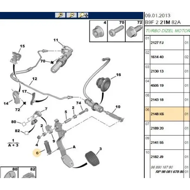Click part number 4505 19
The height and width of the screenshot is (190, 190).
pos(157,85)
